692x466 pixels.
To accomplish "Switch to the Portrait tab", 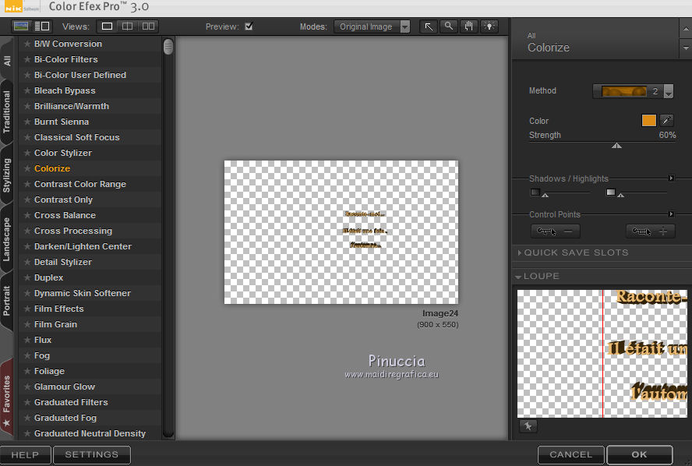I will tap(6, 301).
